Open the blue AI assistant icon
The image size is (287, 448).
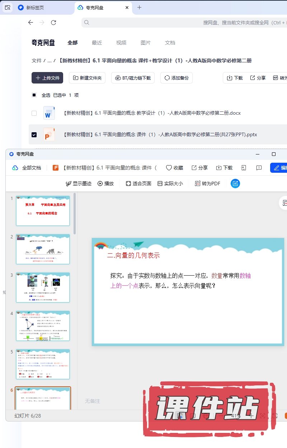pos(235,184)
